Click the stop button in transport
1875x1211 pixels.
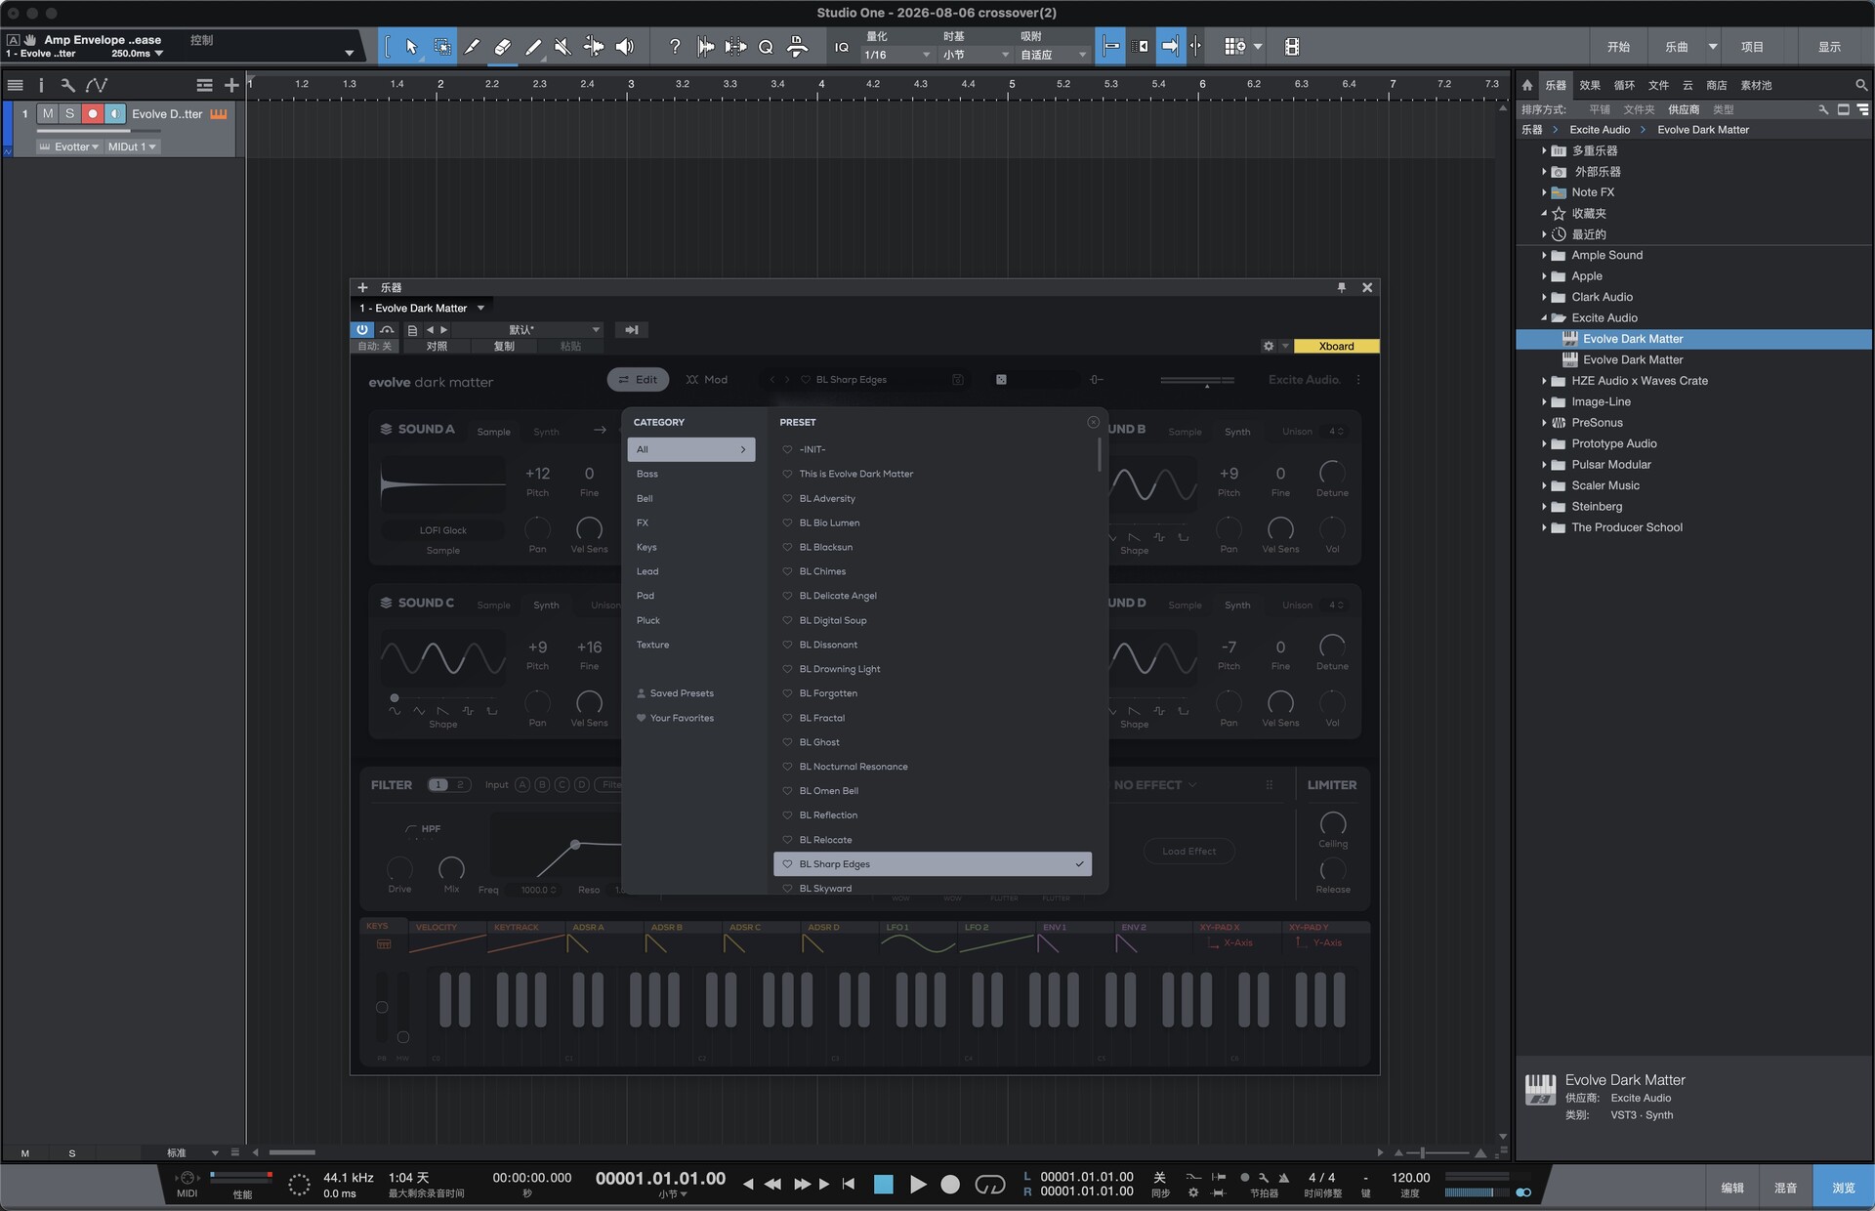pyautogui.click(x=883, y=1184)
